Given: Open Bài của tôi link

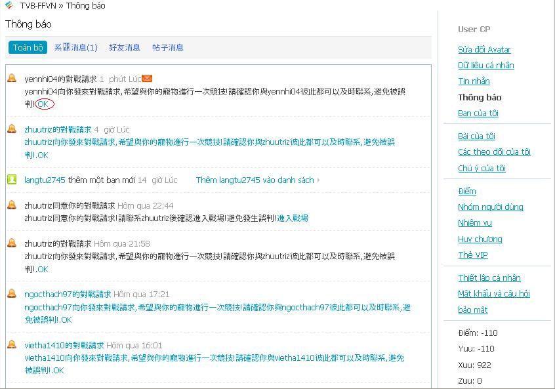Looking at the screenshot, I should pos(476,136).
